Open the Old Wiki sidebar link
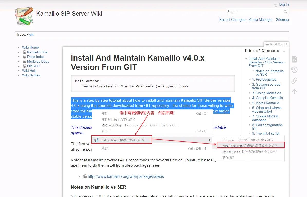Screen dimensions: 307x197 [x=33, y=66]
